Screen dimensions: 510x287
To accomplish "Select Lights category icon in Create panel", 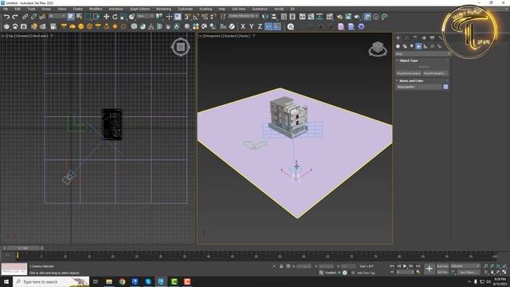I will click(412, 46).
